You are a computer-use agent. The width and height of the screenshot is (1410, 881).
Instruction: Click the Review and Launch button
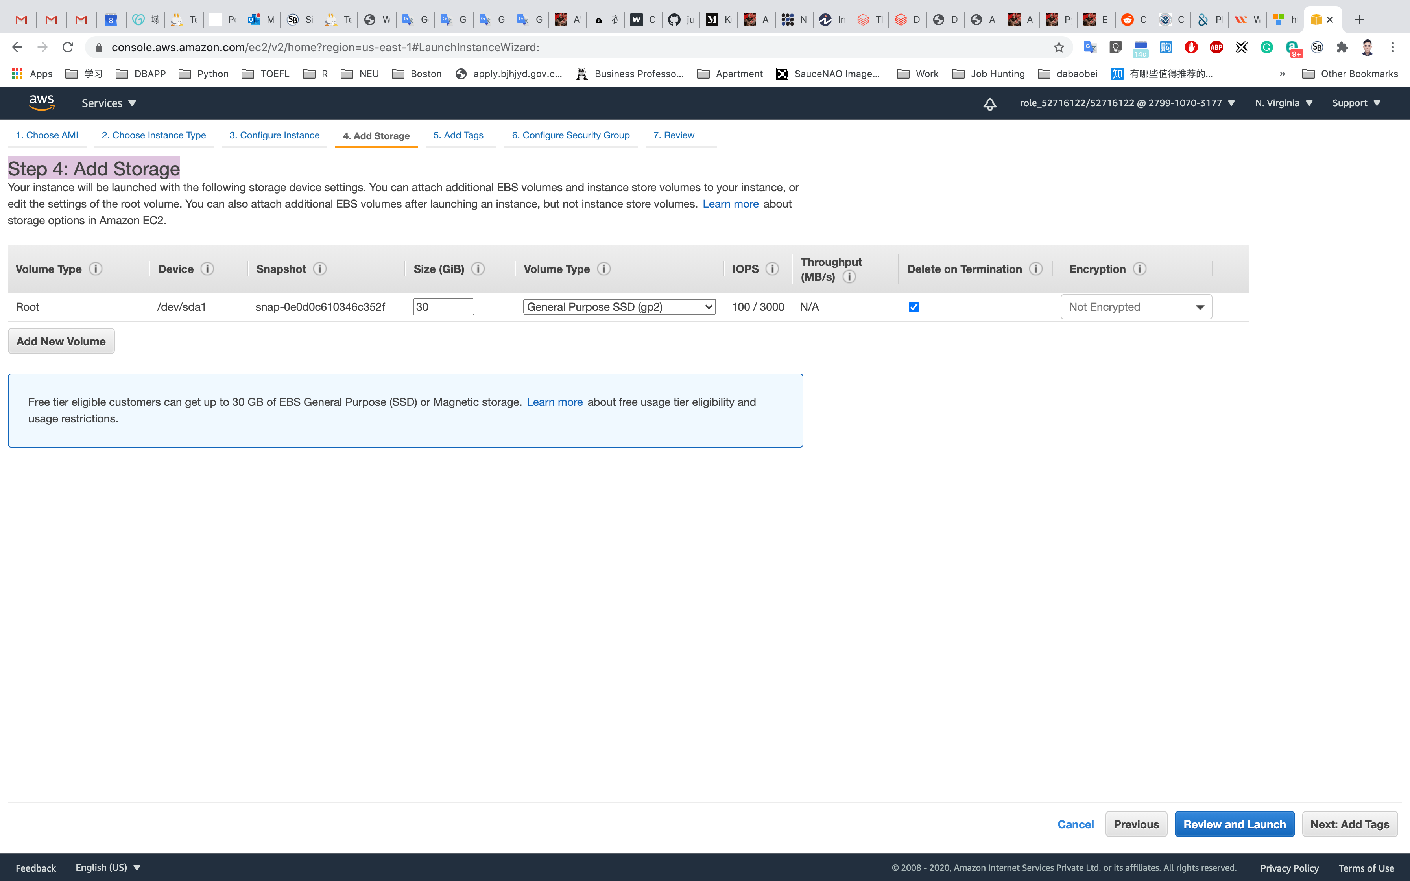[x=1234, y=824]
